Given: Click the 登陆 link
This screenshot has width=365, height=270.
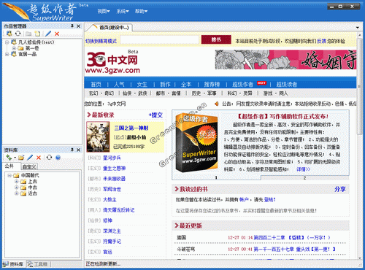Looking at the screenshot, I should click(x=269, y=199).
